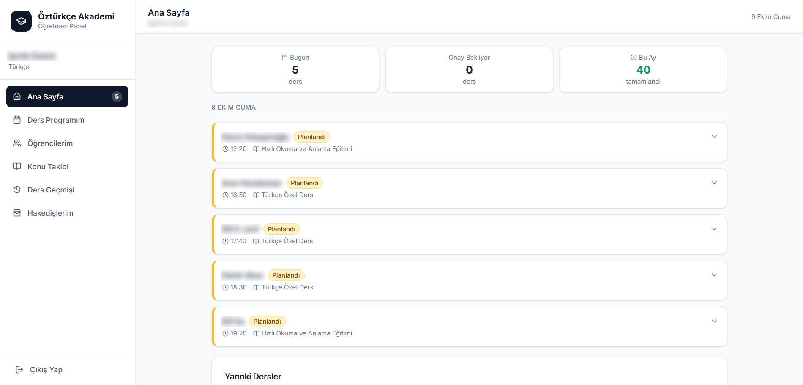Click the calendar icon beside Ders Programım
Viewport: 803px width, 385px height.
click(17, 120)
